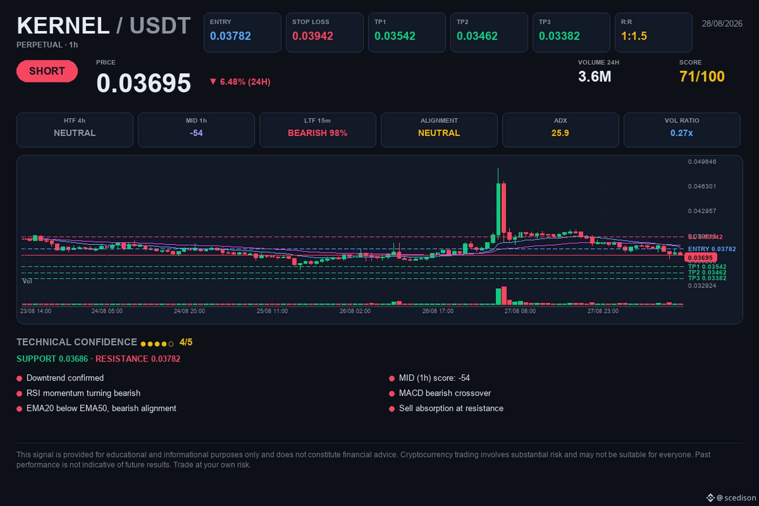Click the 4/5 confidence rating
Viewport: 759px width, 506px height.
tap(186, 342)
